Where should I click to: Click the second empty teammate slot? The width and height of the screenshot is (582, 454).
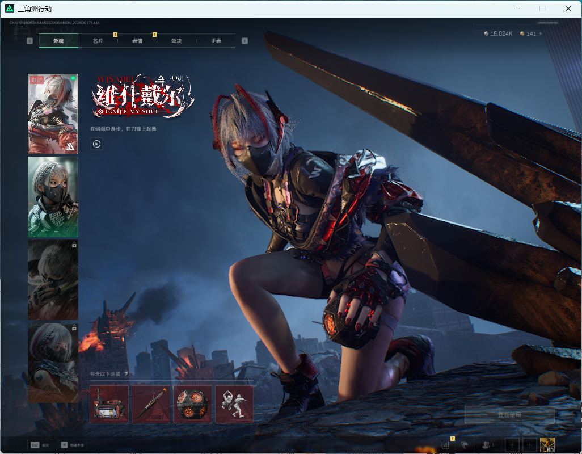(530, 445)
